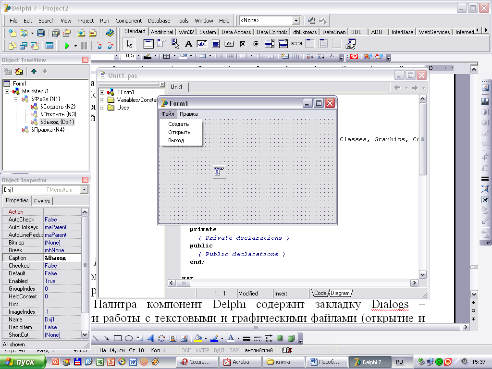Expand the TForm1 node in code explorer
This screenshot has height=369, width=492.
point(102,92)
